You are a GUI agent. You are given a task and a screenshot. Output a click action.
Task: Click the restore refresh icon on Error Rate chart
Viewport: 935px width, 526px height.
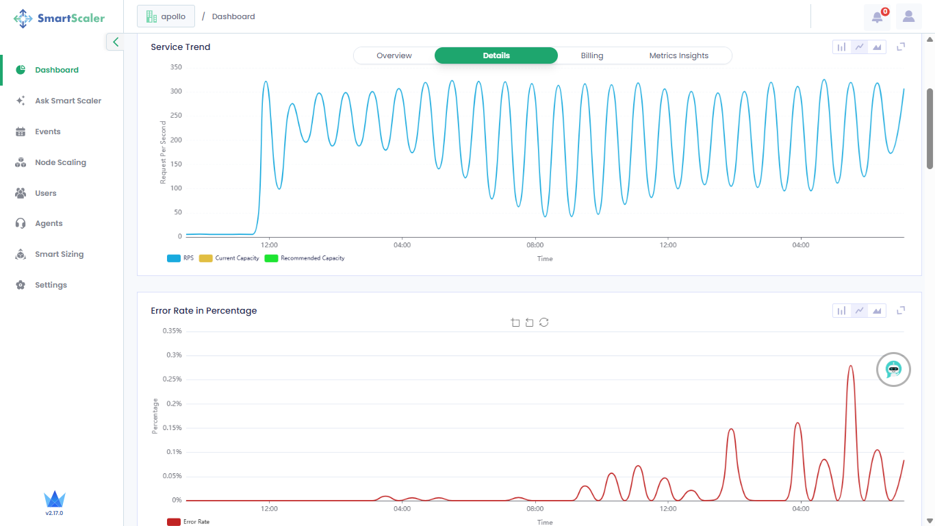click(544, 323)
